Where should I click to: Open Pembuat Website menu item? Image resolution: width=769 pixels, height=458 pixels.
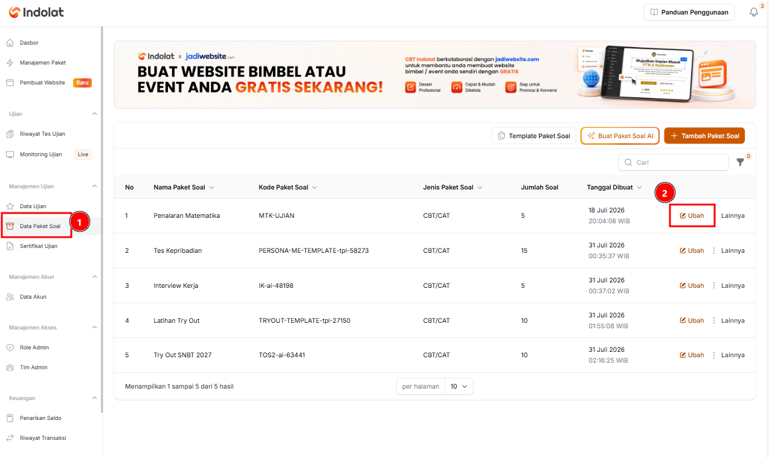click(42, 83)
